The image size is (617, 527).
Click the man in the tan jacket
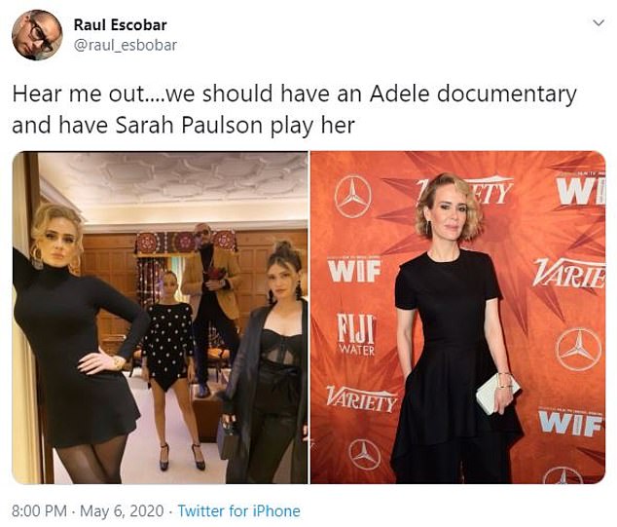point(211,305)
